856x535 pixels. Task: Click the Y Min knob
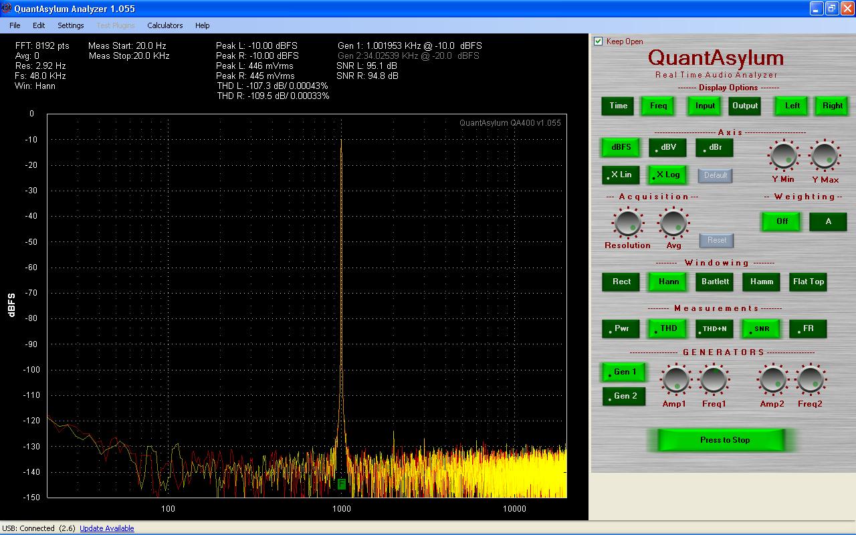coord(783,156)
